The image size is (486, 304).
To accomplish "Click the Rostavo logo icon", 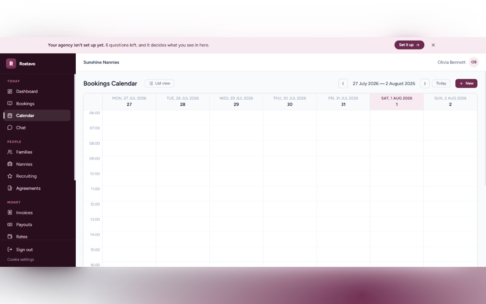I will tap(11, 63).
